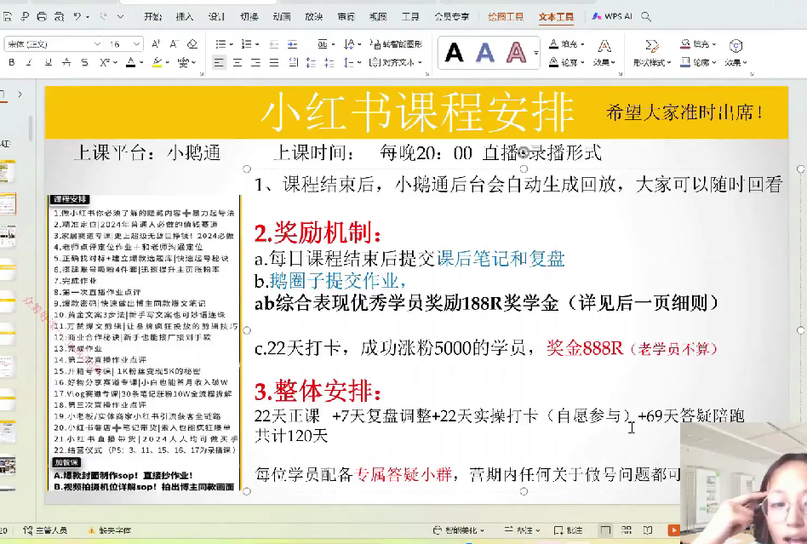Click the Decrease Font Size A- icon

tap(174, 44)
